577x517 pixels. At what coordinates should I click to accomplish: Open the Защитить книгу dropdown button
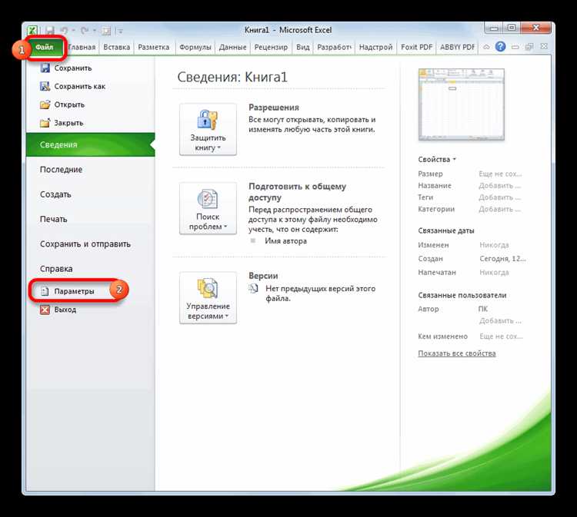click(208, 129)
